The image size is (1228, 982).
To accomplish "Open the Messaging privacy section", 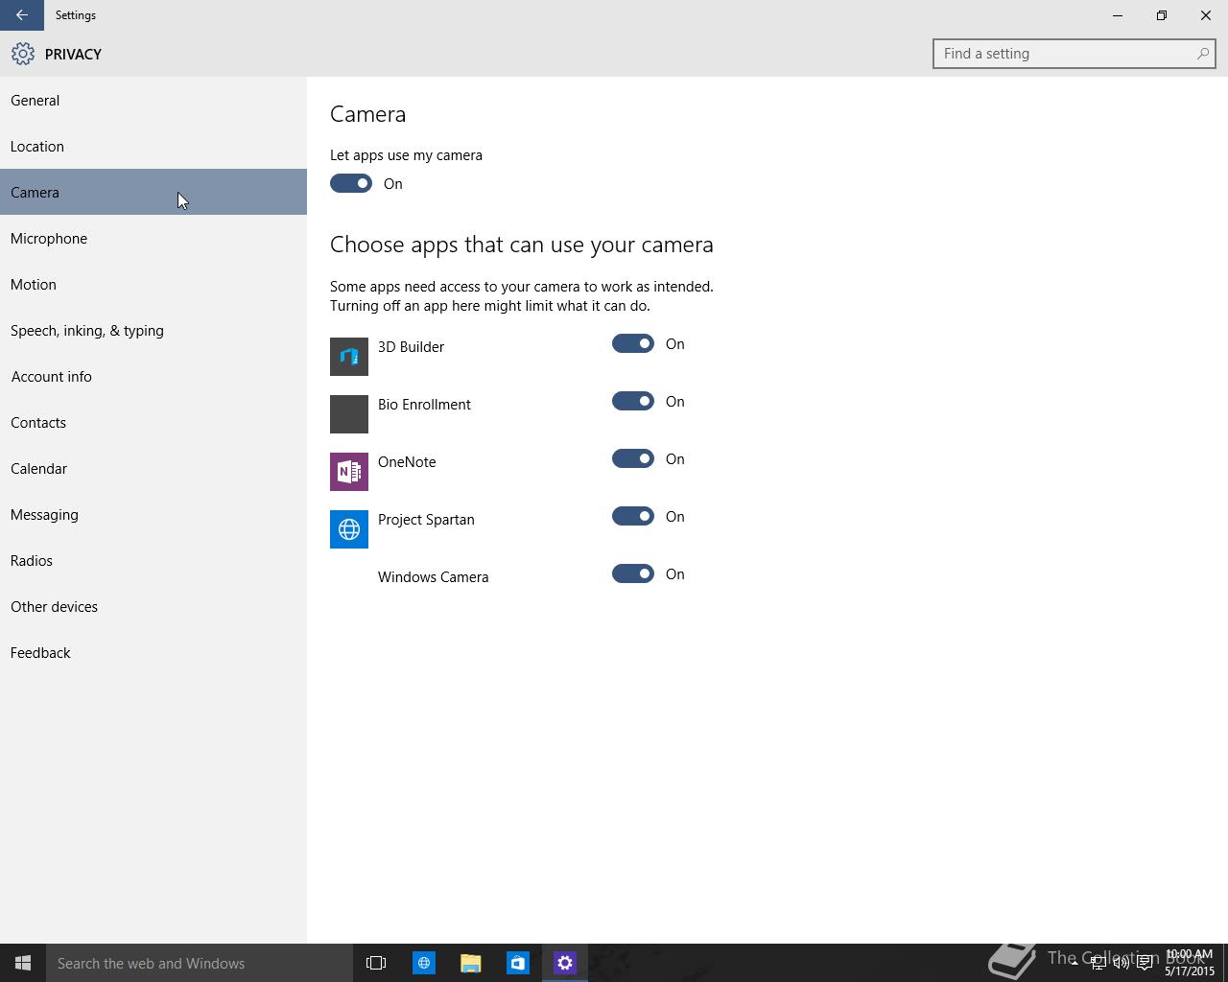I will [x=153, y=514].
